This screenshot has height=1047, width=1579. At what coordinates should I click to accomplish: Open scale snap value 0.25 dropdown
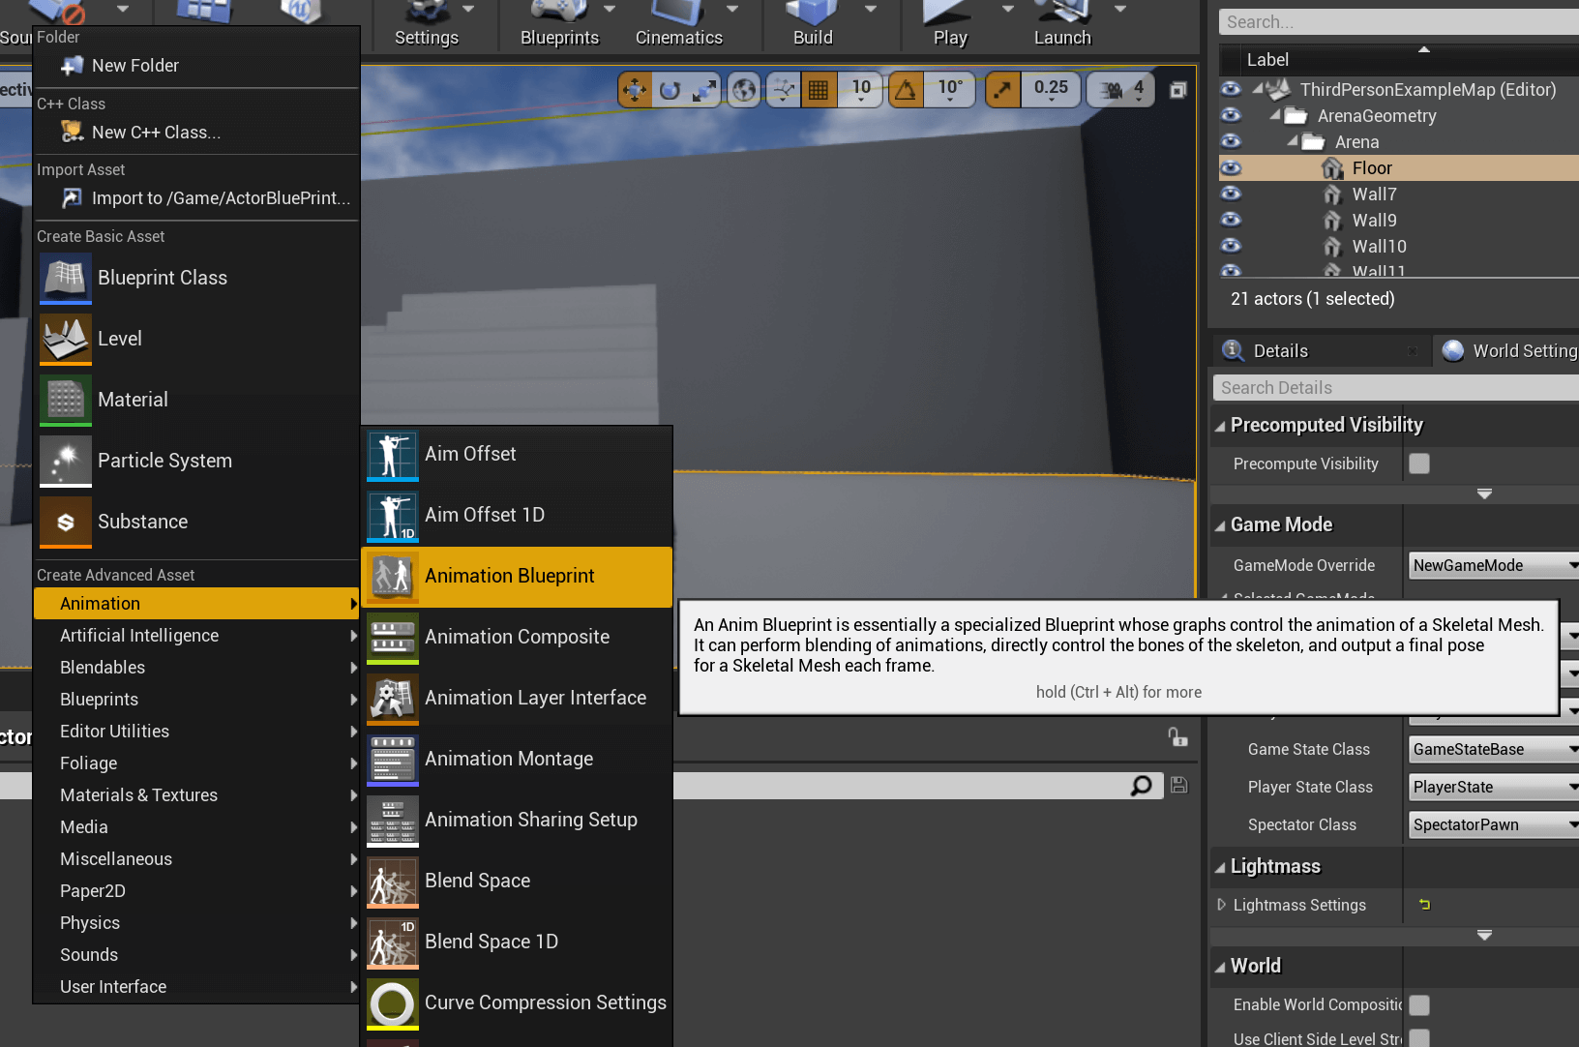click(x=1051, y=90)
